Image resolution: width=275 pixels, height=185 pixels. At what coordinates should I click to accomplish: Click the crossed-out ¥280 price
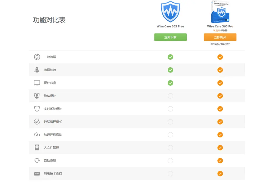coord(224,30)
